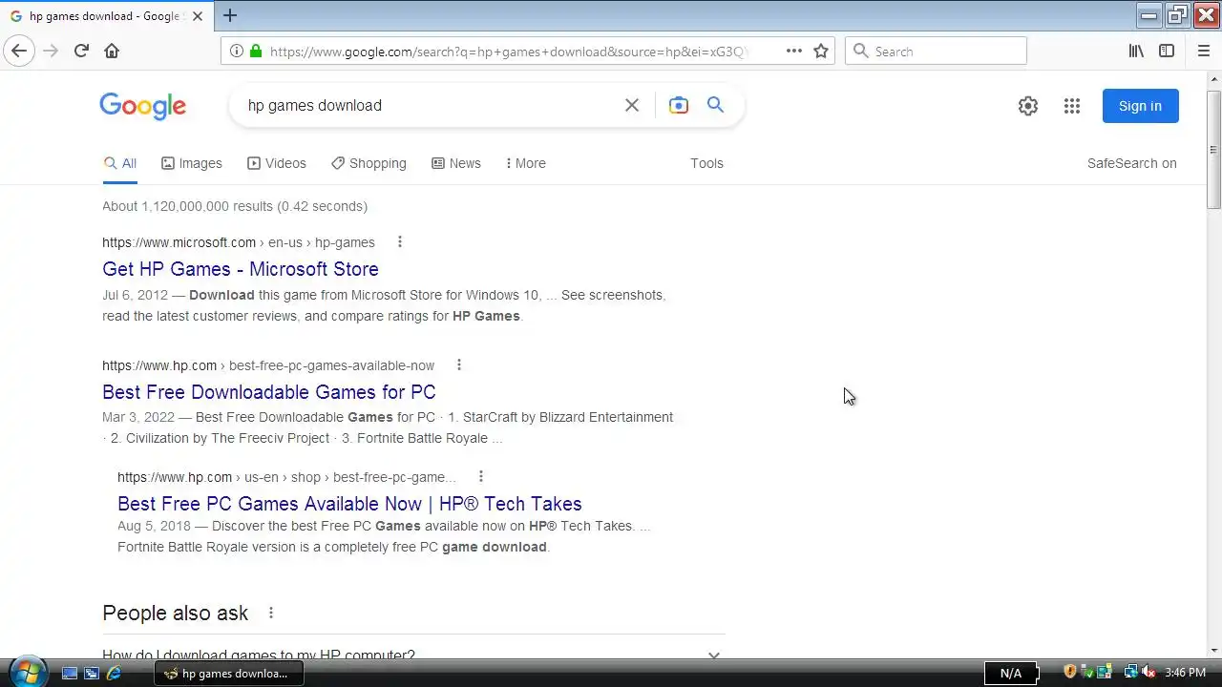
Task: Open the Library icon in toolbar
Action: 1136,52
